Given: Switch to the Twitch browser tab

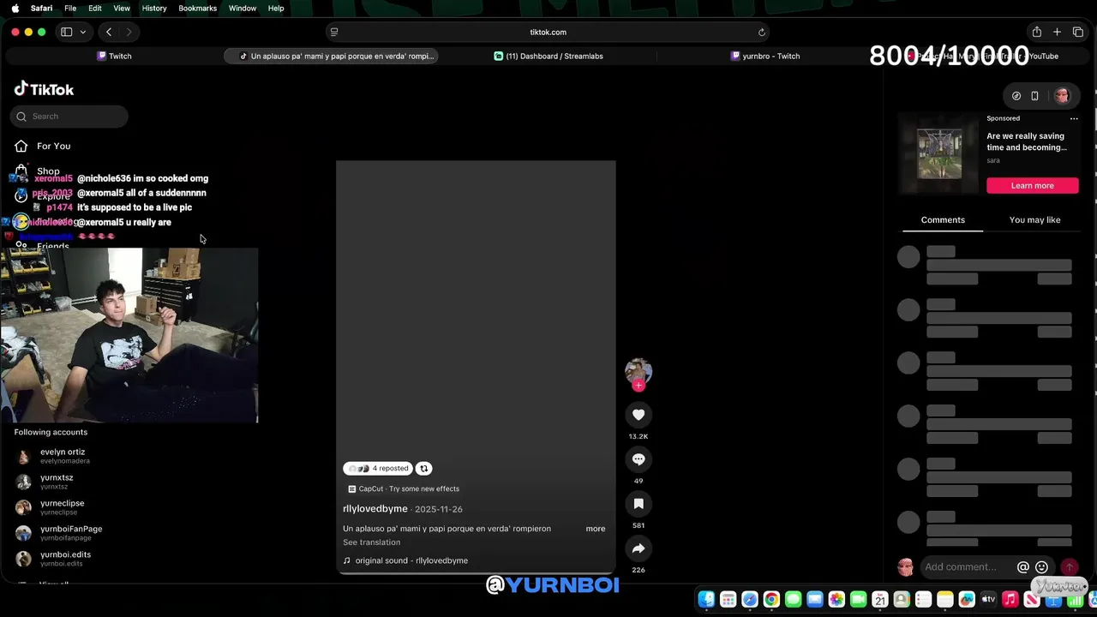Looking at the screenshot, I should point(114,56).
